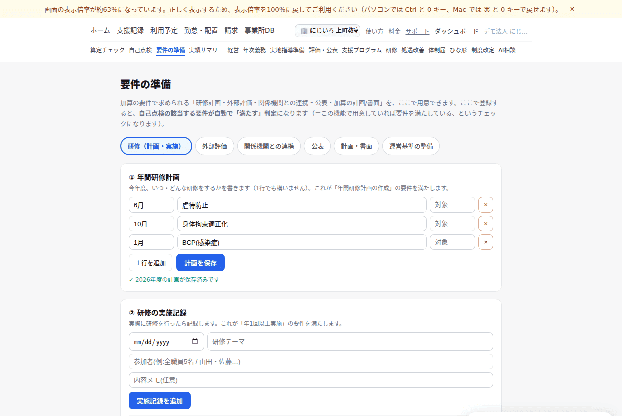This screenshot has height=416, width=622.
Task: Click the ① 年間研修計画 heading
Action: 154,177
